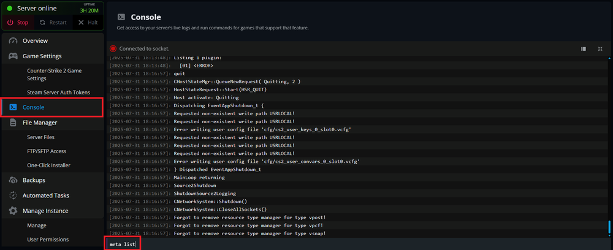This screenshot has height=250, width=613.
Task: Click the Console header terminal icon
Action: (121, 17)
